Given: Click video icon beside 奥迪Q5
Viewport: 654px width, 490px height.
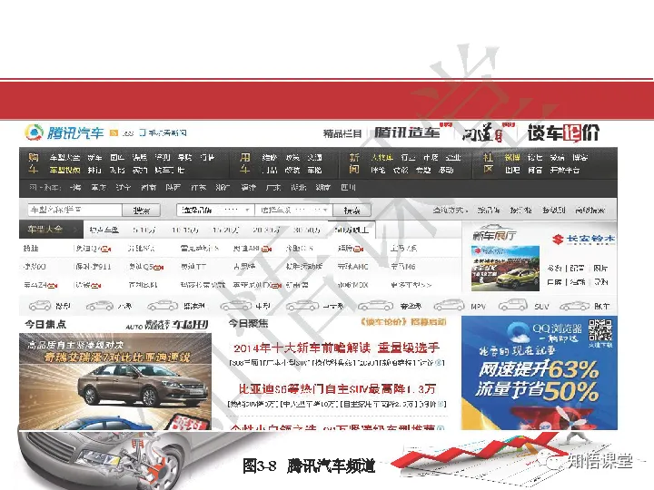Looking at the screenshot, I should click(158, 268).
